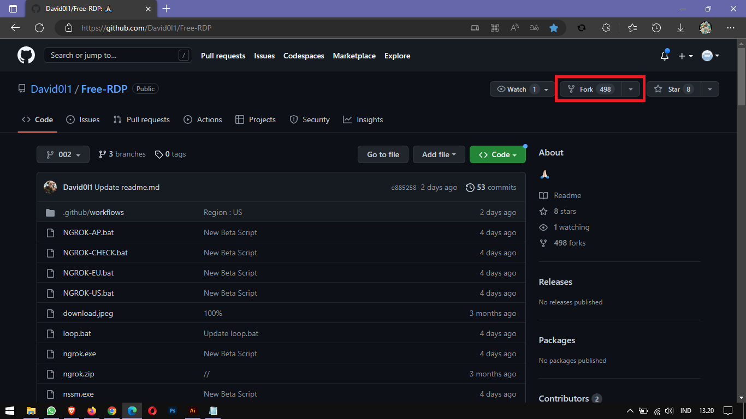This screenshot has width=746, height=419.
Task: Open the ngrok.zip file
Action: (x=79, y=374)
